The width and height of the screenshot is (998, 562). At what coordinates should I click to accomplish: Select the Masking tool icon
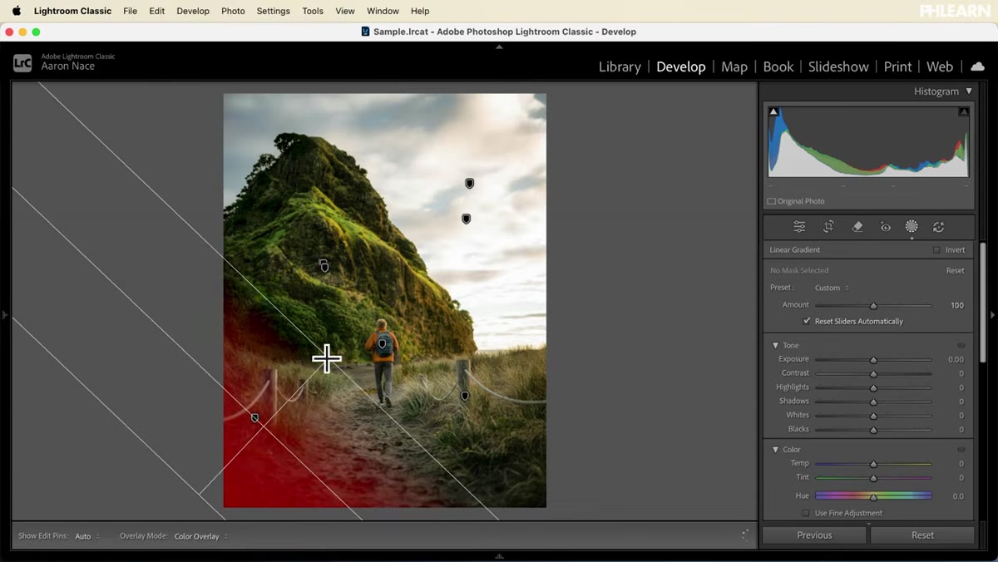pos(912,226)
